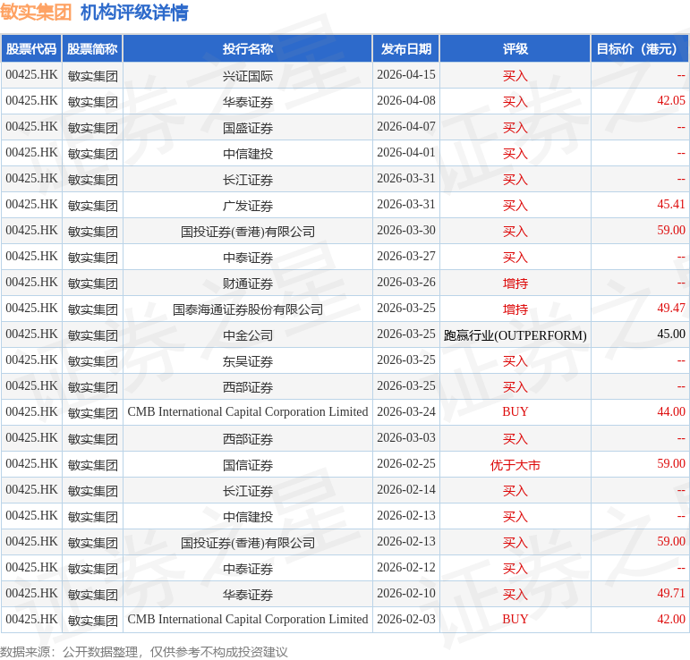
Task: Click target price 42.05
Action: pyautogui.click(x=671, y=101)
